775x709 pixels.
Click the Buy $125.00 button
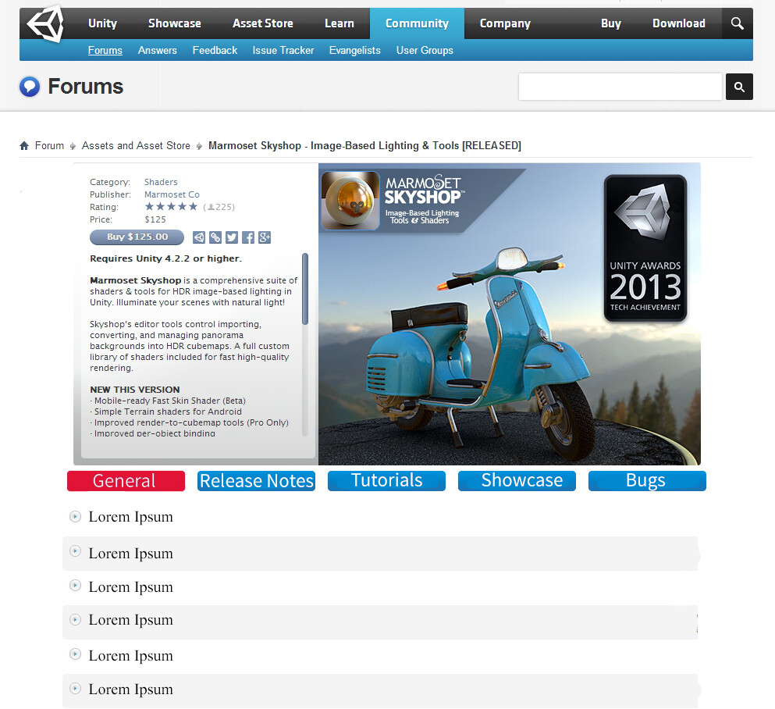click(x=137, y=237)
